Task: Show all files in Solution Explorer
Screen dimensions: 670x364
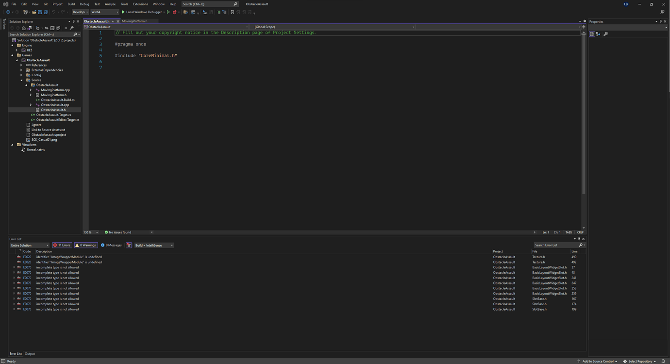Action: pos(58,28)
